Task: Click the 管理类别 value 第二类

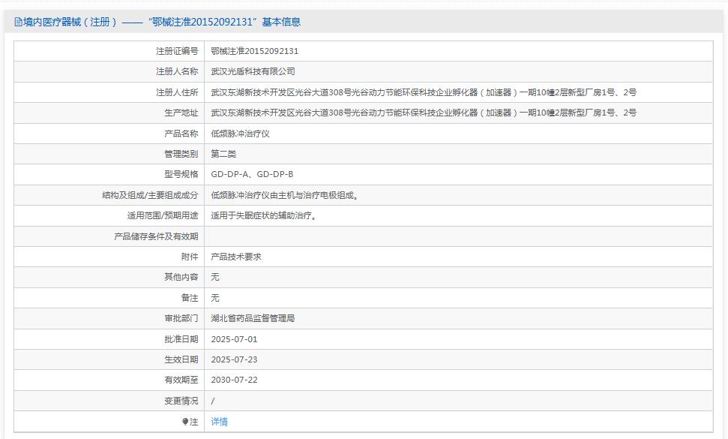Action: (223, 153)
